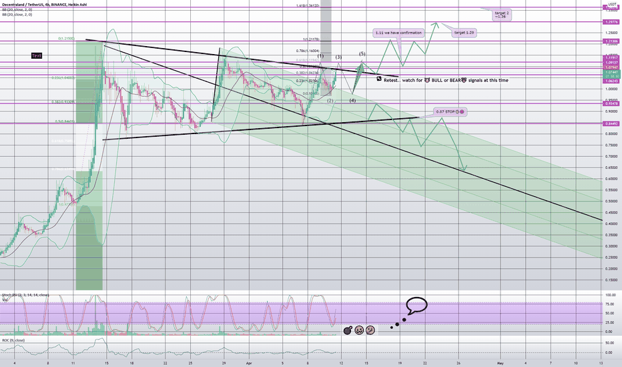
Task: Select the Fib label 1.618(1.36120)
Action: [308, 6]
